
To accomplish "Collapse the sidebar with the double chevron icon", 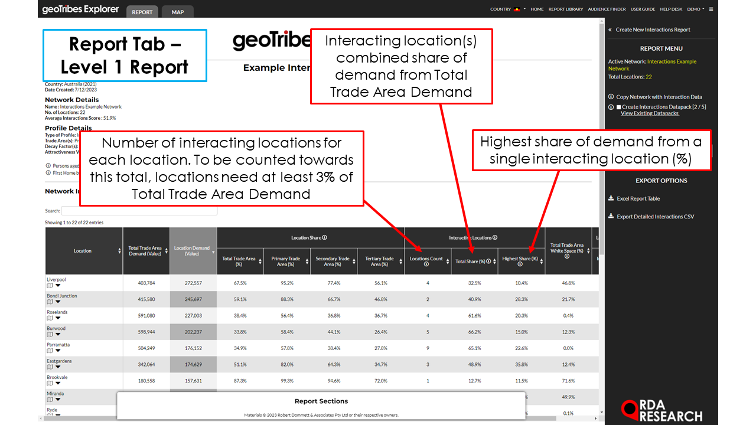I will 610,30.
